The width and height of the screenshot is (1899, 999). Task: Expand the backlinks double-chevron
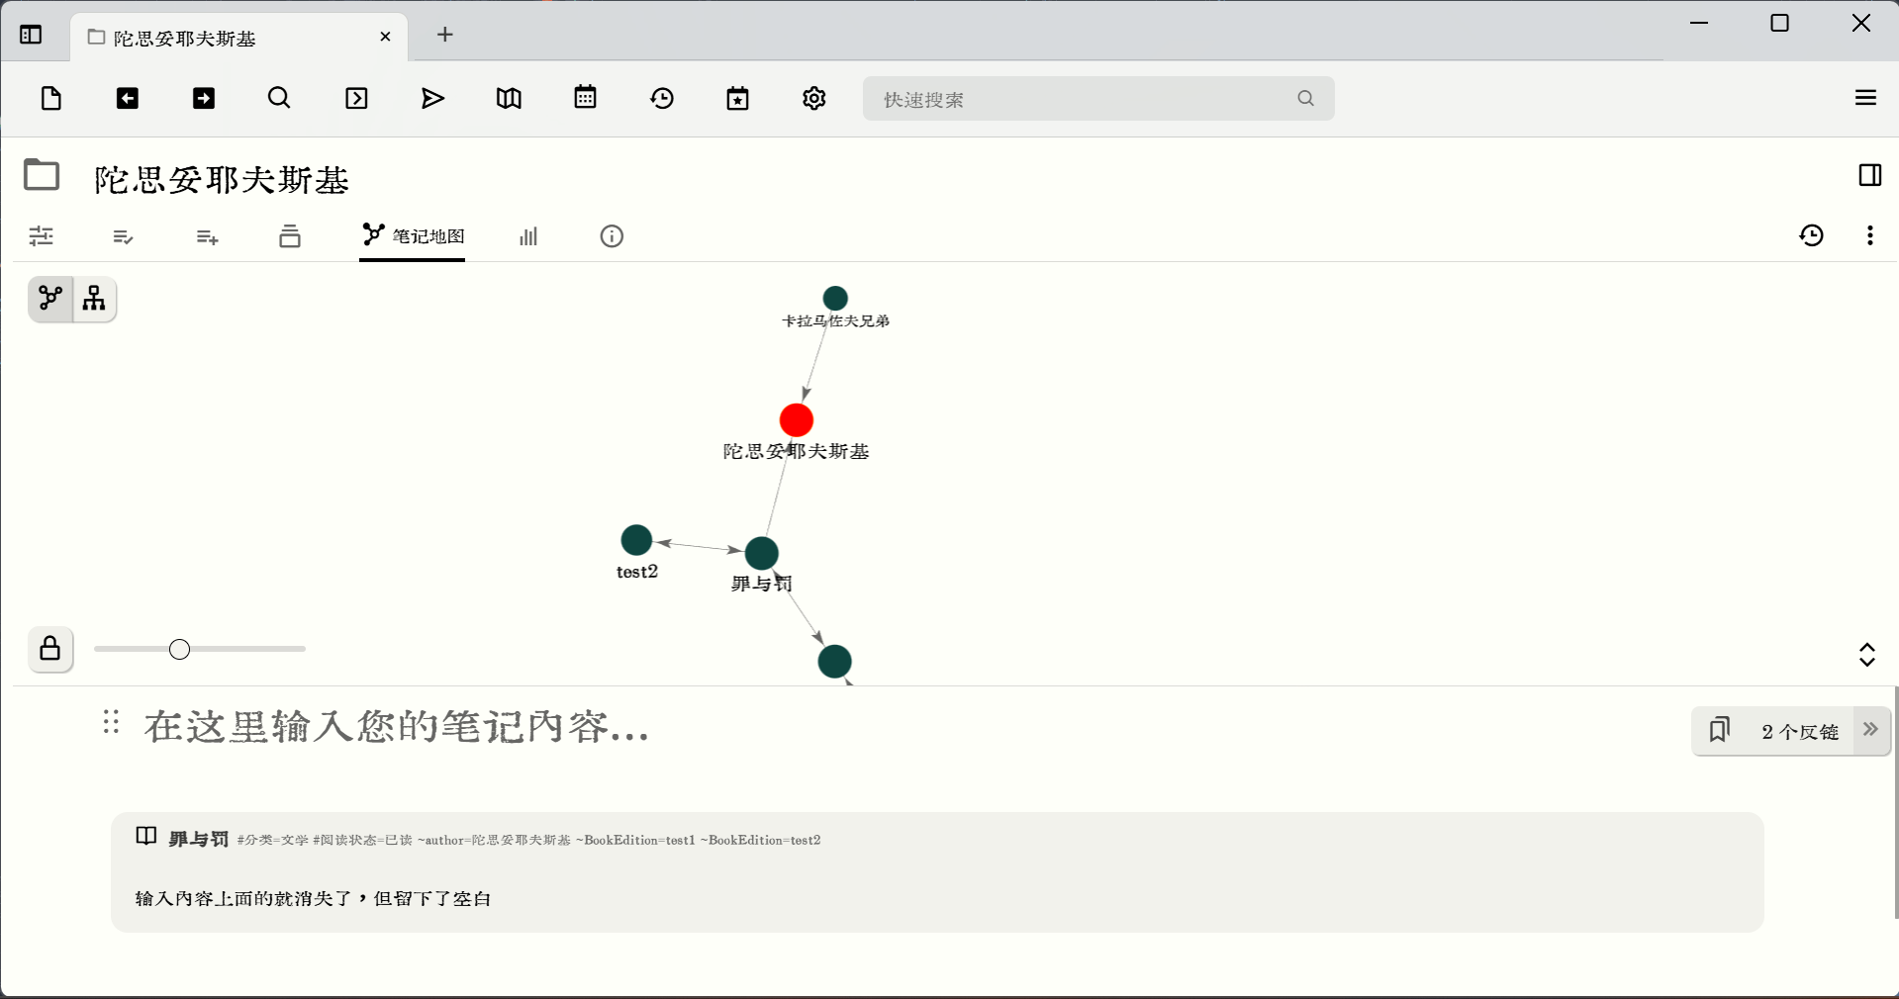[x=1870, y=730]
